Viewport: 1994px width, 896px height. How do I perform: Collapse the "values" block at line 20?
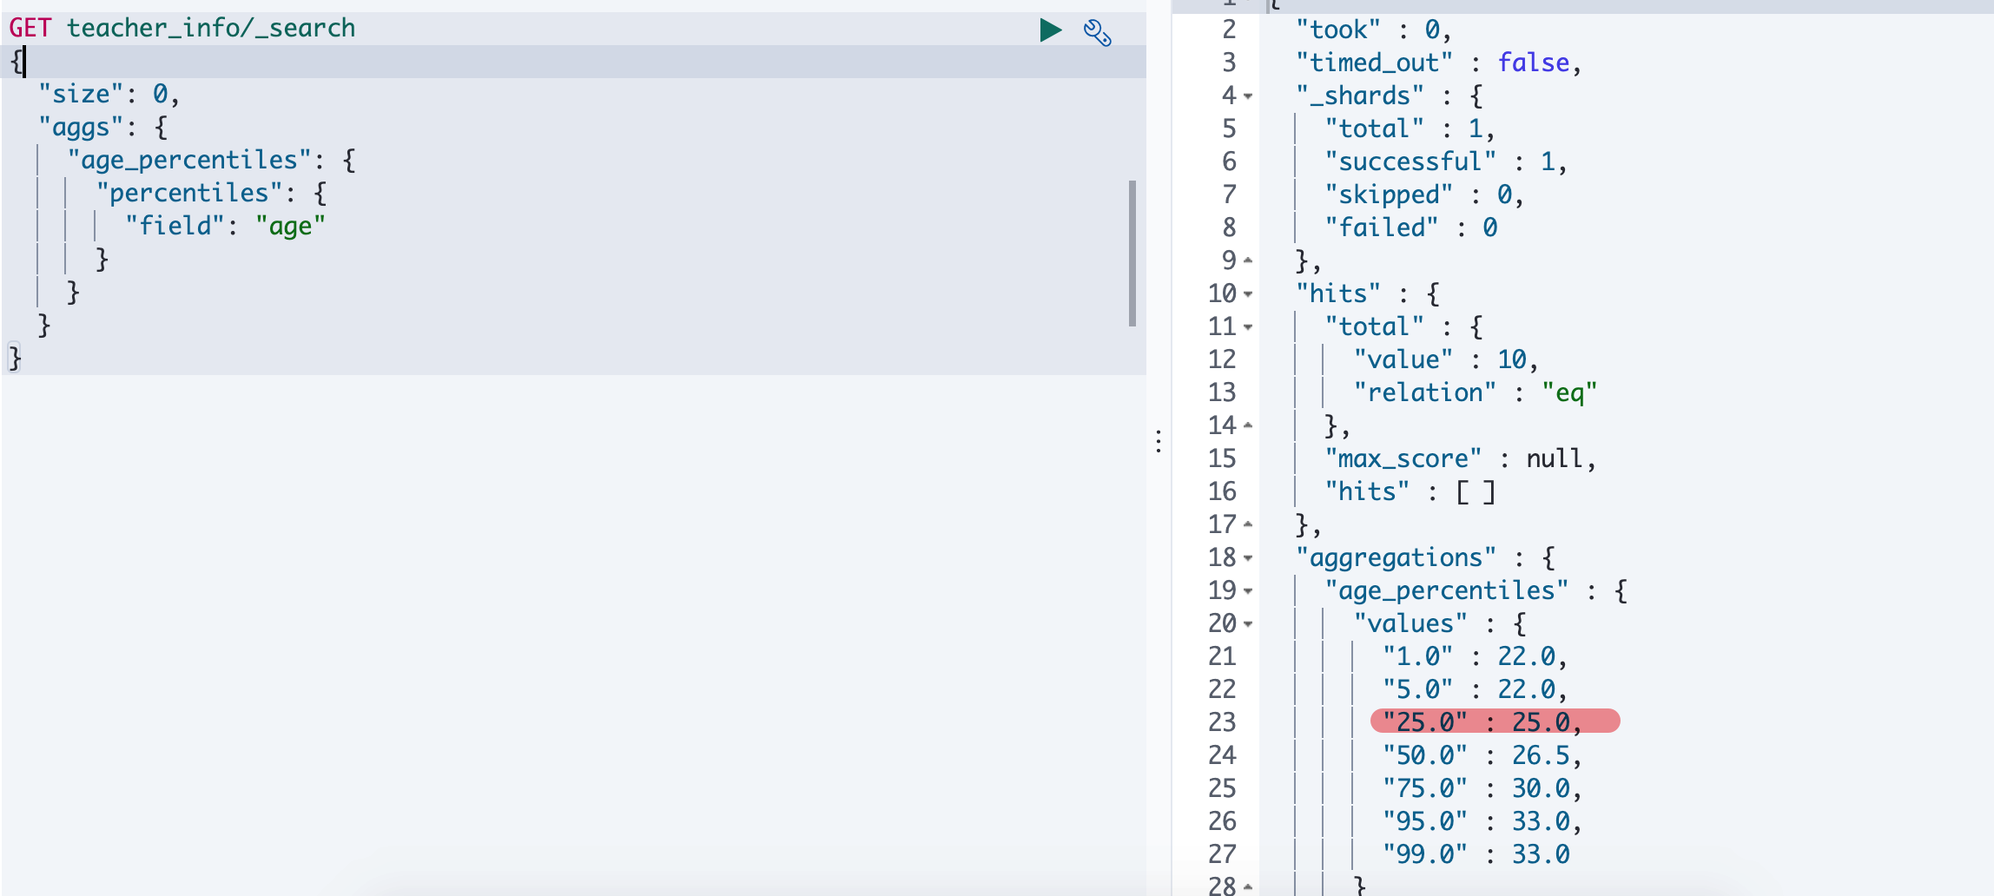pos(1248,624)
